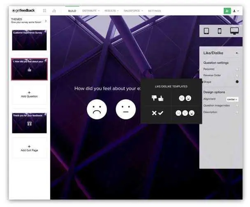Open the SALESFORCE menu
Screen dimensions: 250x207
tap(133, 11)
